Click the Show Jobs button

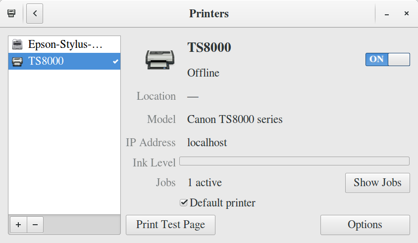coord(377,183)
